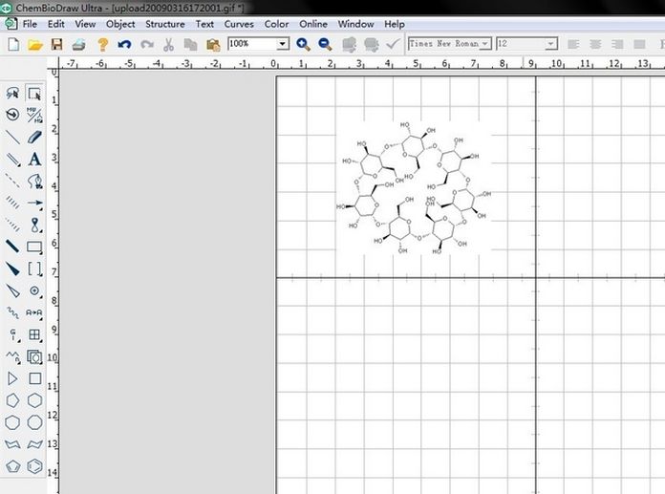Expand the 100% zoom dropdown
Viewport: 665px width, 494px height.
tap(282, 44)
